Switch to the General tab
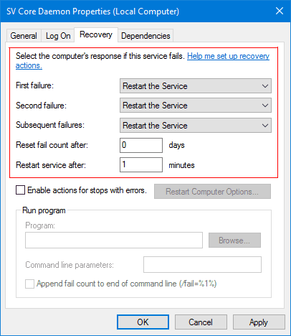Screen dimensions: 291x336 [x=24, y=36]
